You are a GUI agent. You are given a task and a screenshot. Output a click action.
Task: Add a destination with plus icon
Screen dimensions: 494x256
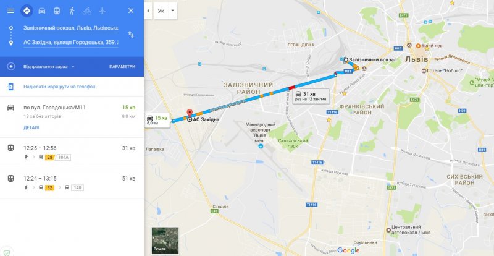point(10,67)
